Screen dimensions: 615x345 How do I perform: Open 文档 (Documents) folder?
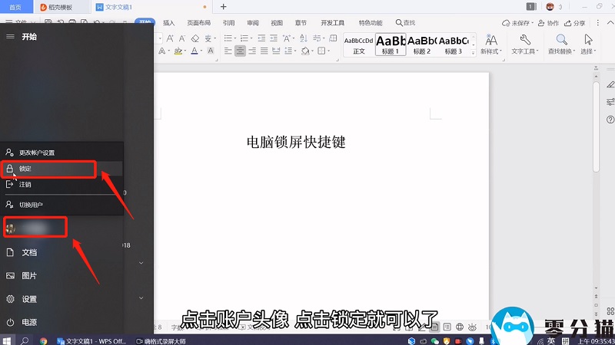click(28, 252)
